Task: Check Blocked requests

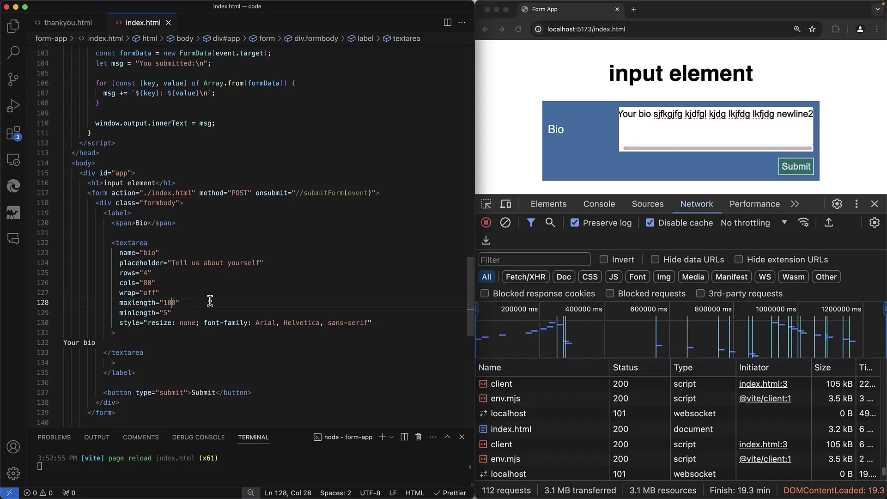Action: (610, 293)
